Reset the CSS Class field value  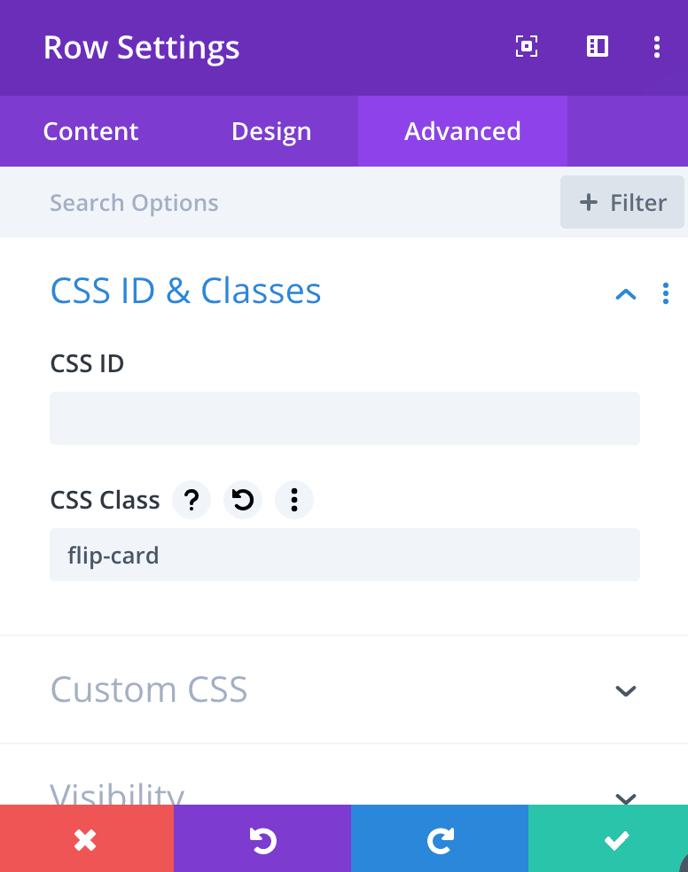243,500
